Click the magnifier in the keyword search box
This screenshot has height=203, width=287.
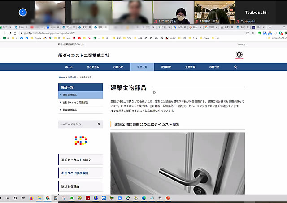99,124
